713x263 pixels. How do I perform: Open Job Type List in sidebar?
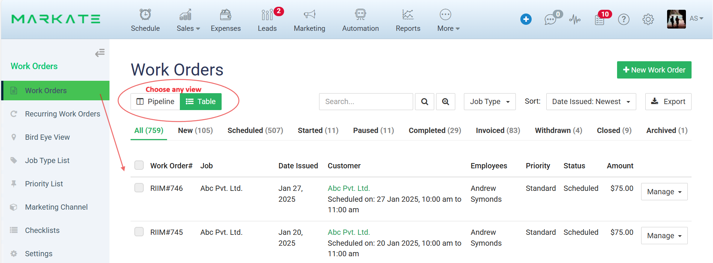coord(47,160)
